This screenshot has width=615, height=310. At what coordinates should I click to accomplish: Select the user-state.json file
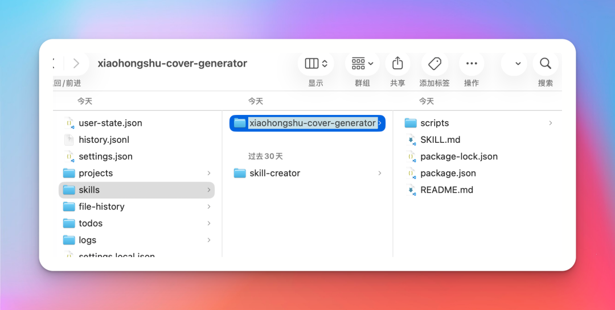110,123
